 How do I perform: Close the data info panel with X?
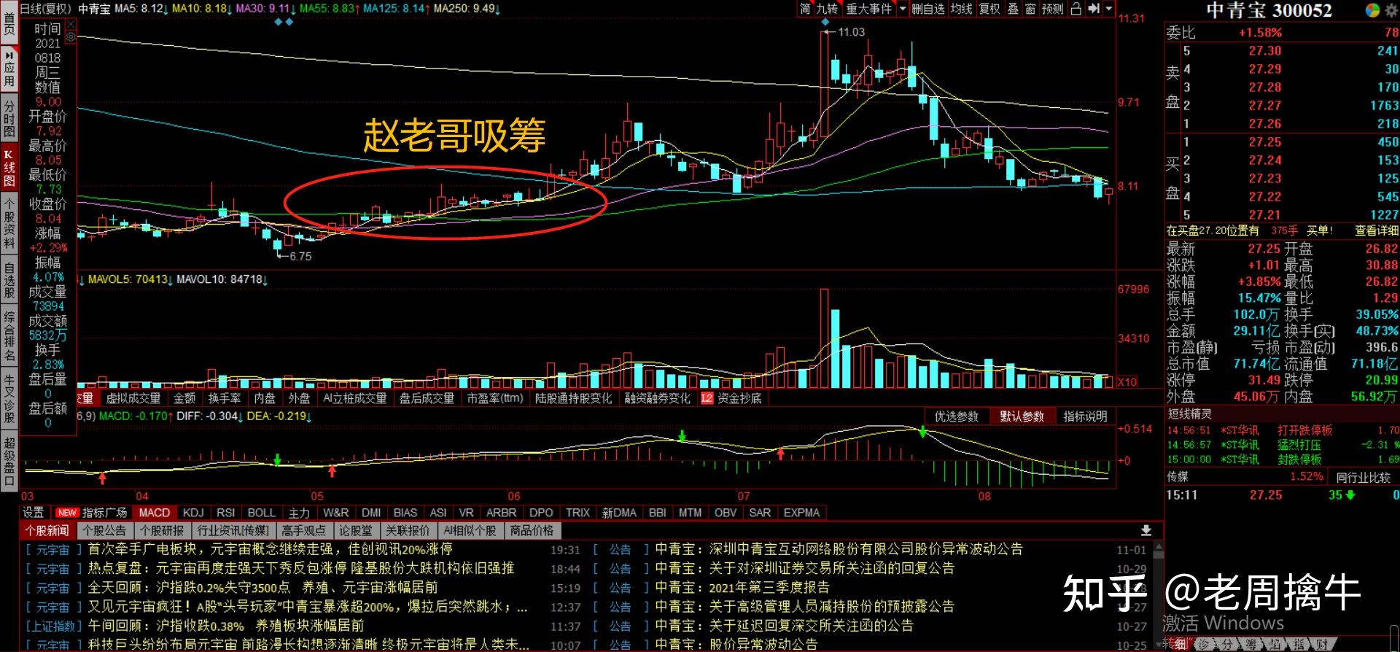71,24
